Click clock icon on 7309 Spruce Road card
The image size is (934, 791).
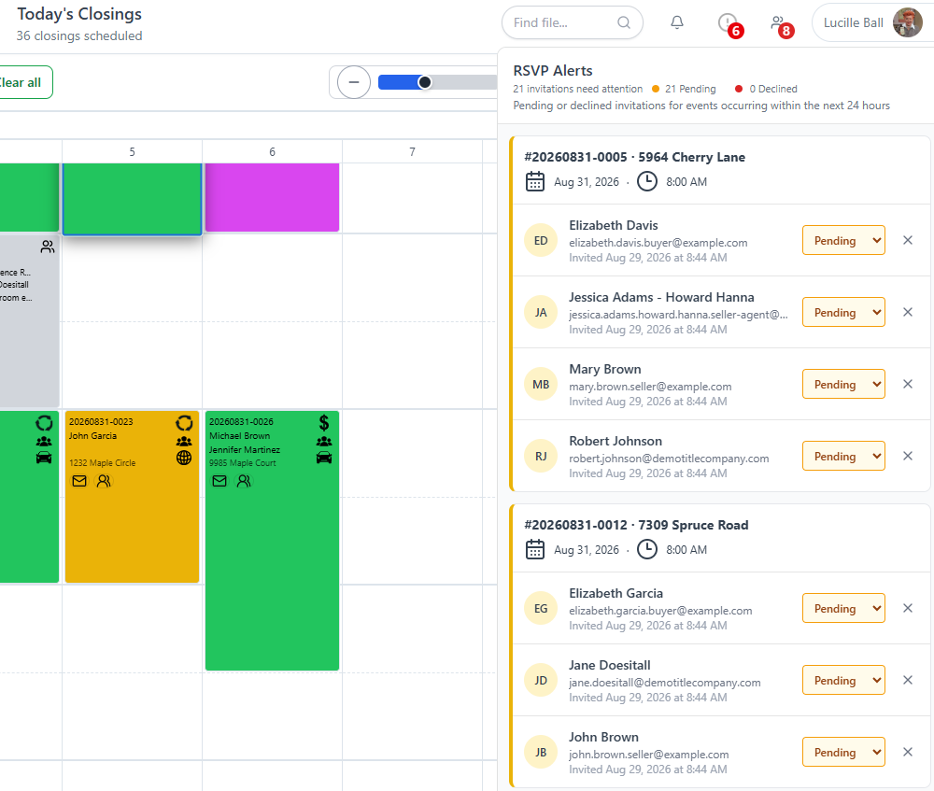(x=647, y=549)
